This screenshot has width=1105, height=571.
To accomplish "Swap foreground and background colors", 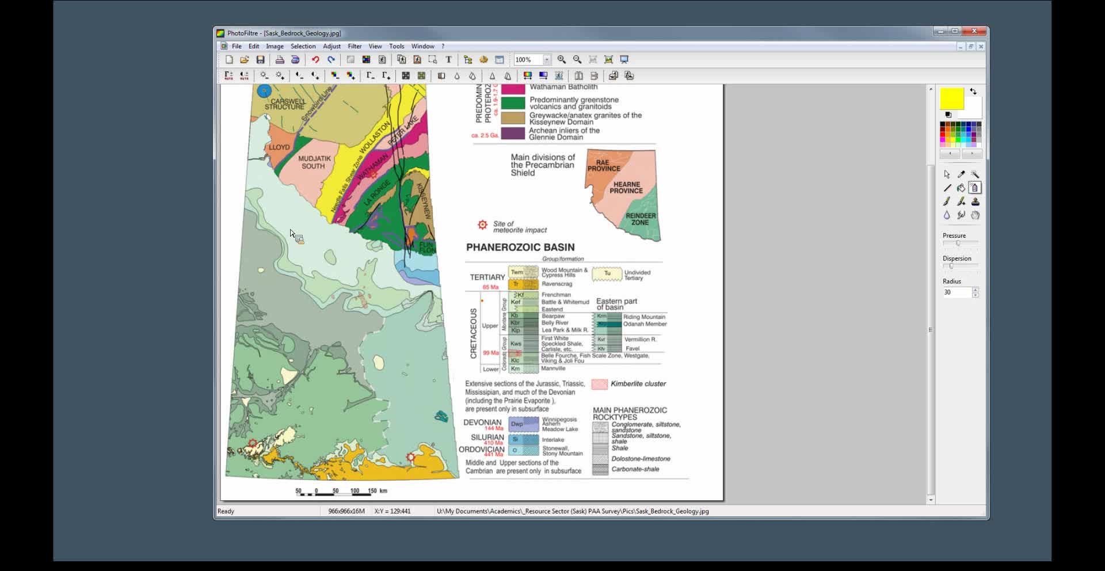I will (973, 92).
